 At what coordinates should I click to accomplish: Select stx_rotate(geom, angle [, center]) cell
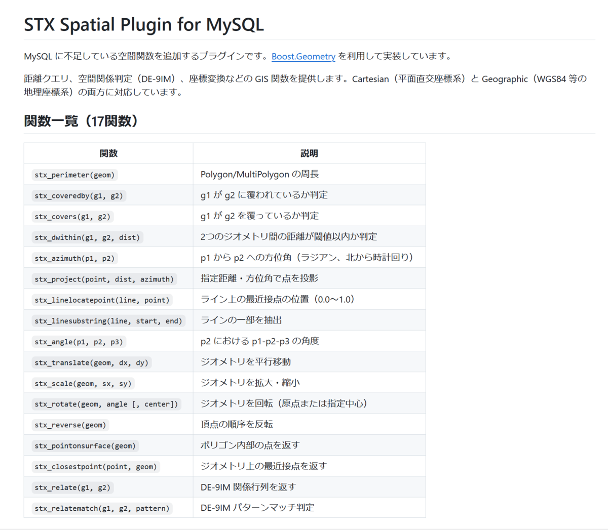(106, 404)
